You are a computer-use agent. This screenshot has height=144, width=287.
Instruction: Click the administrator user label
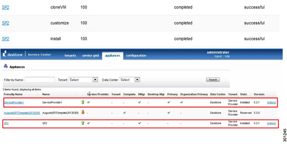[218, 52]
